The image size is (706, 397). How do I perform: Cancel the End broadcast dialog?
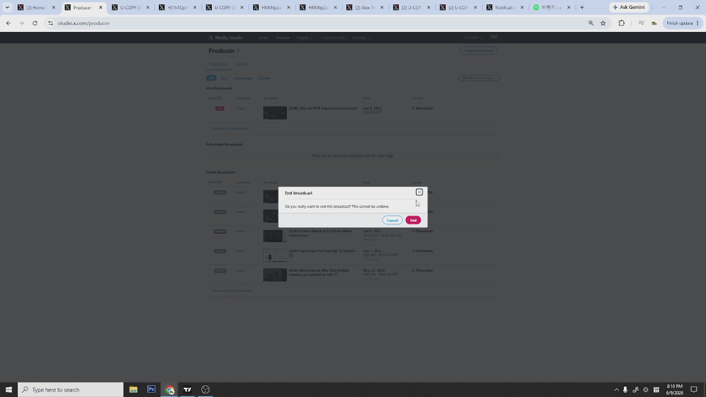392,220
